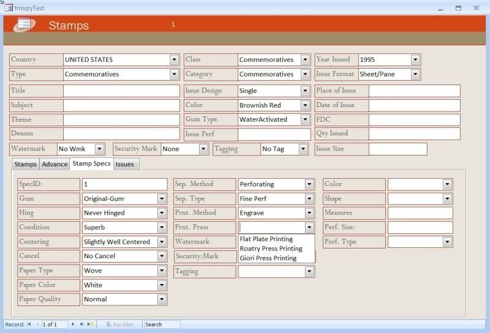Expand the Gum Type dropdown
Image resolution: width=490 pixels, height=333 pixels.
click(305, 119)
